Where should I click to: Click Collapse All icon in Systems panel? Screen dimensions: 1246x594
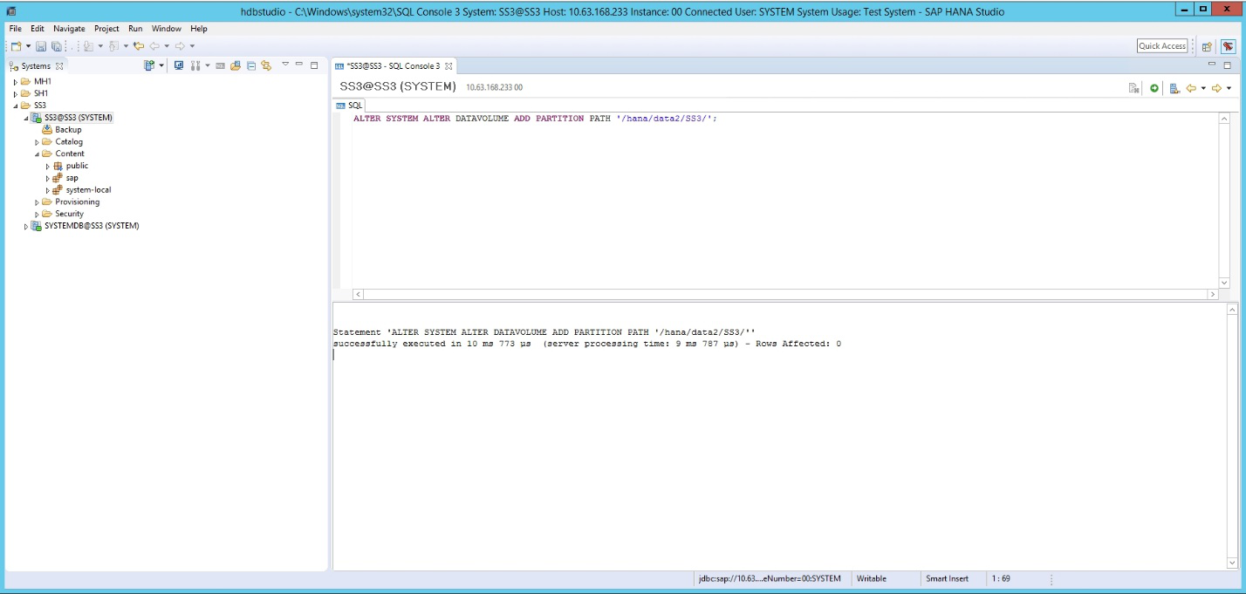click(x=251, y=65)
